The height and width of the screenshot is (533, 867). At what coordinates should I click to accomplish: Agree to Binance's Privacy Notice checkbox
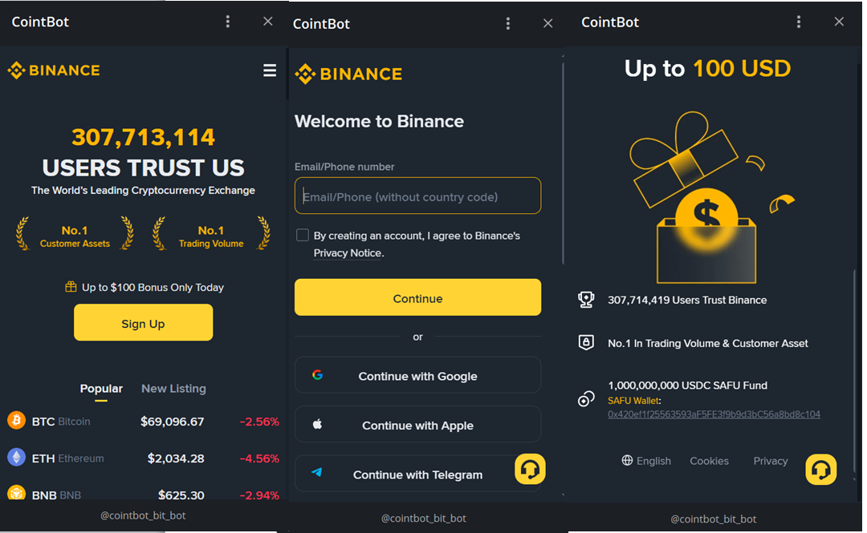pos(303,236)
